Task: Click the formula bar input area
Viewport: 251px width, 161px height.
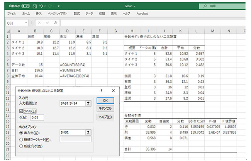Action: click(153, 23)
